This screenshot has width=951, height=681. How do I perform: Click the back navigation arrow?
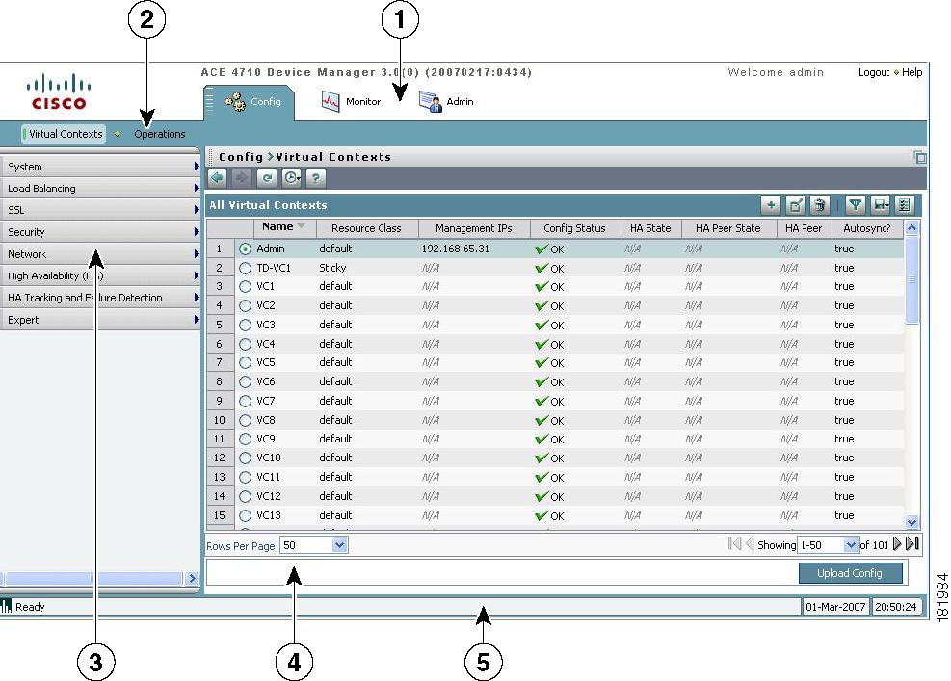[x=215, y=177]
